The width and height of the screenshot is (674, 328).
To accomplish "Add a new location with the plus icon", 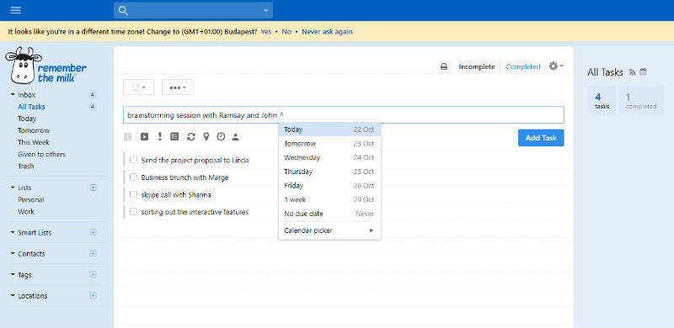I will click(x=93, y=296).
